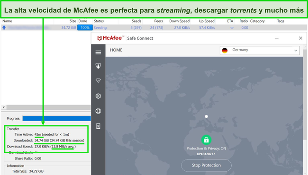Viewport: 308px width, 175px height.
Task: Click the 27.0 KiB/s down speed cell
Action: click(182, 27)
